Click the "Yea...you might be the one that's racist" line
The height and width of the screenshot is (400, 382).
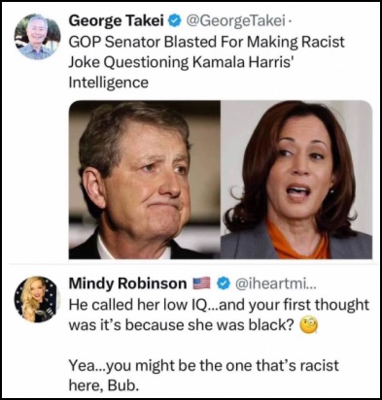(203, 366)
